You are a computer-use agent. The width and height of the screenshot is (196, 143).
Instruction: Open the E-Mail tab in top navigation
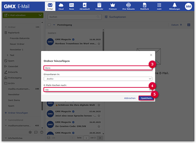50,7
